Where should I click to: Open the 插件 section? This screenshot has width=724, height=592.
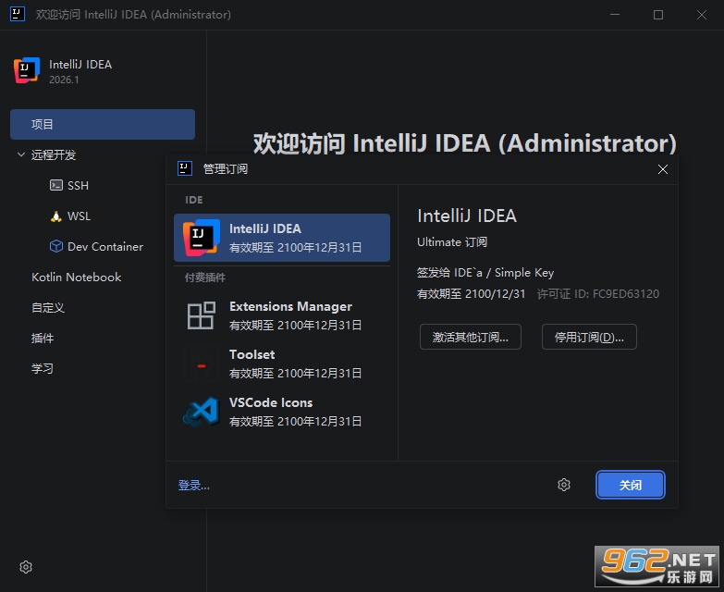pyautogui.click(x=42, y=338)
